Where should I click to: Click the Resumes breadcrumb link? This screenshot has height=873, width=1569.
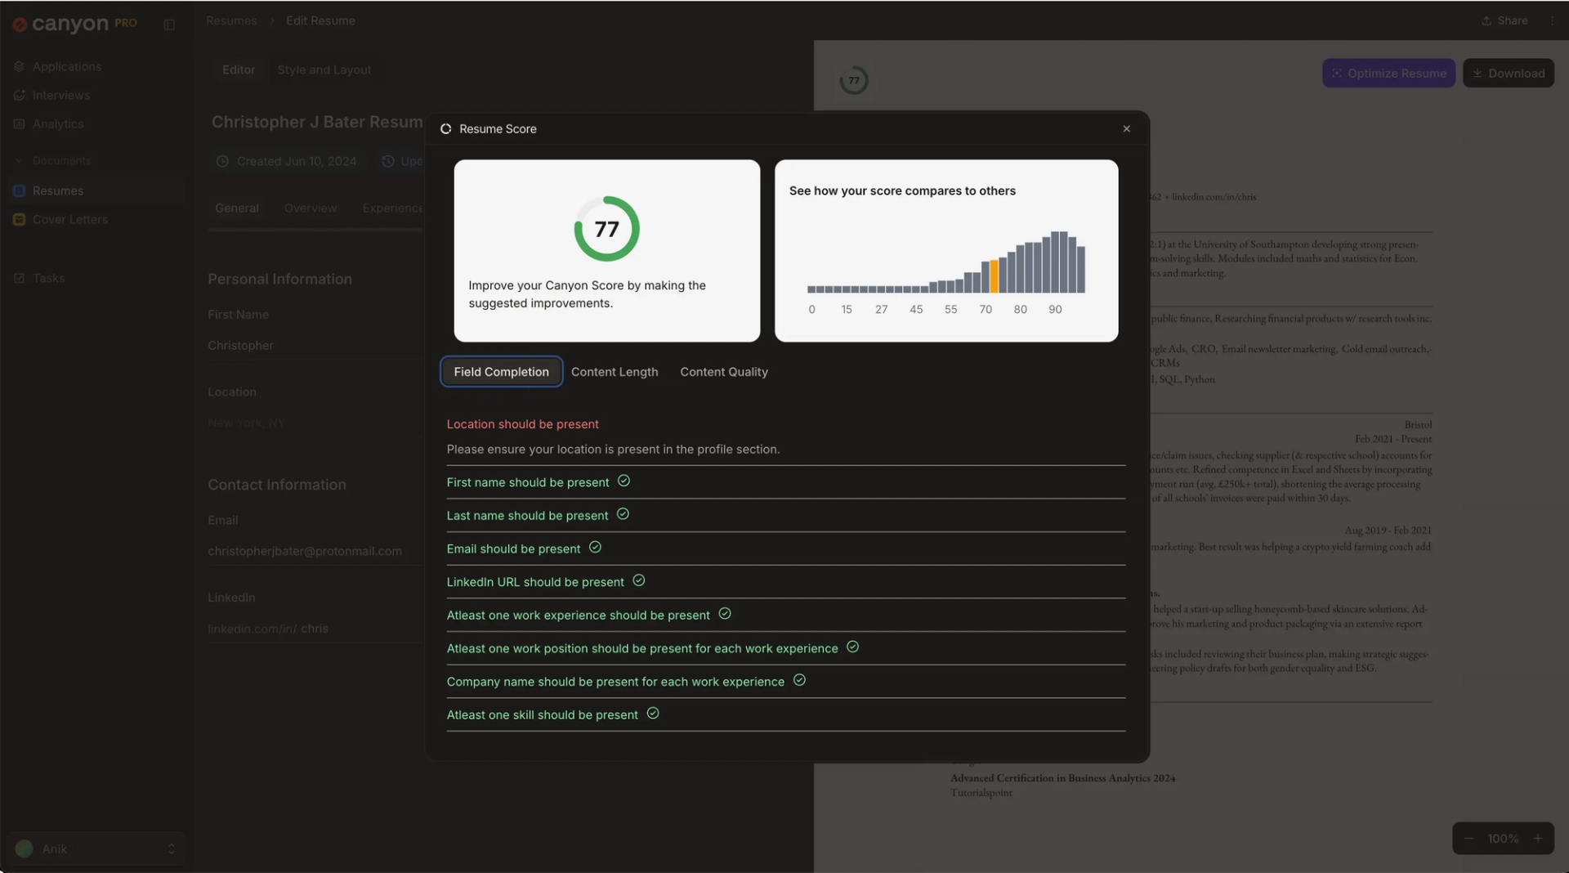(231, 21)
